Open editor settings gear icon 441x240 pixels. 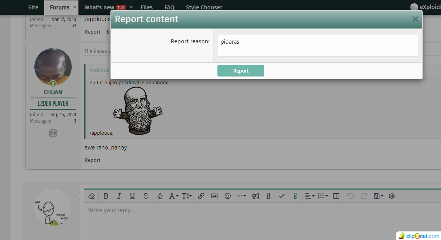pos(391,196)
